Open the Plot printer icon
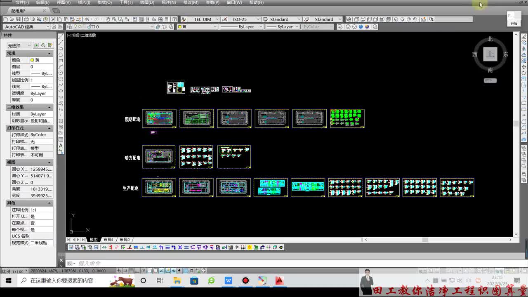Screen dimensions: 528x297 [x=26, y=19]
